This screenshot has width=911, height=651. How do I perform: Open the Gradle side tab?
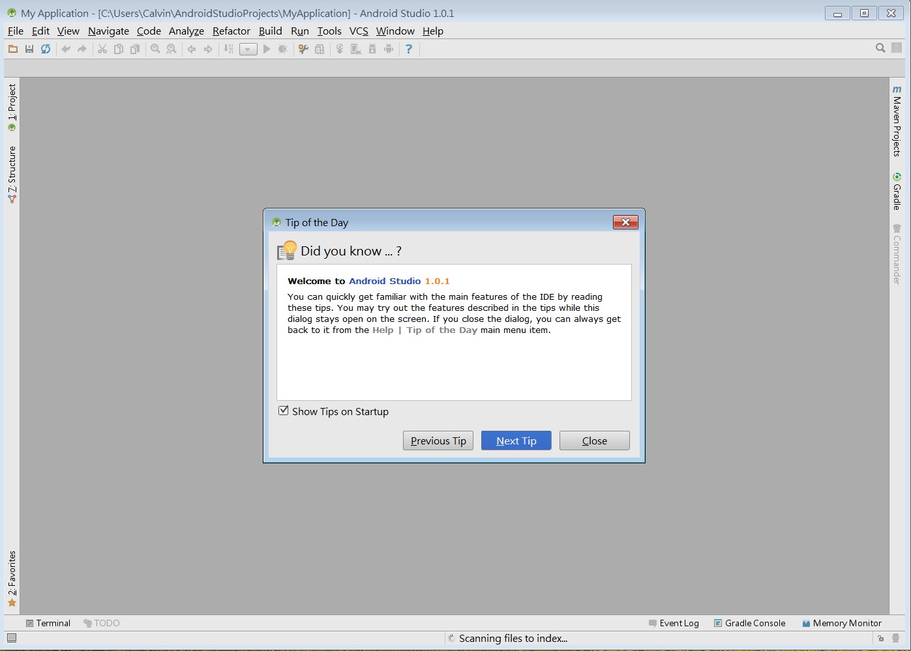(x=897, y=191)
